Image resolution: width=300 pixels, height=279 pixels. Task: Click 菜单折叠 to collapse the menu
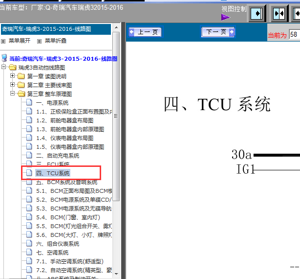56,41
